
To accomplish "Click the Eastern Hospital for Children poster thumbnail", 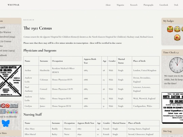I will (11, 81).
